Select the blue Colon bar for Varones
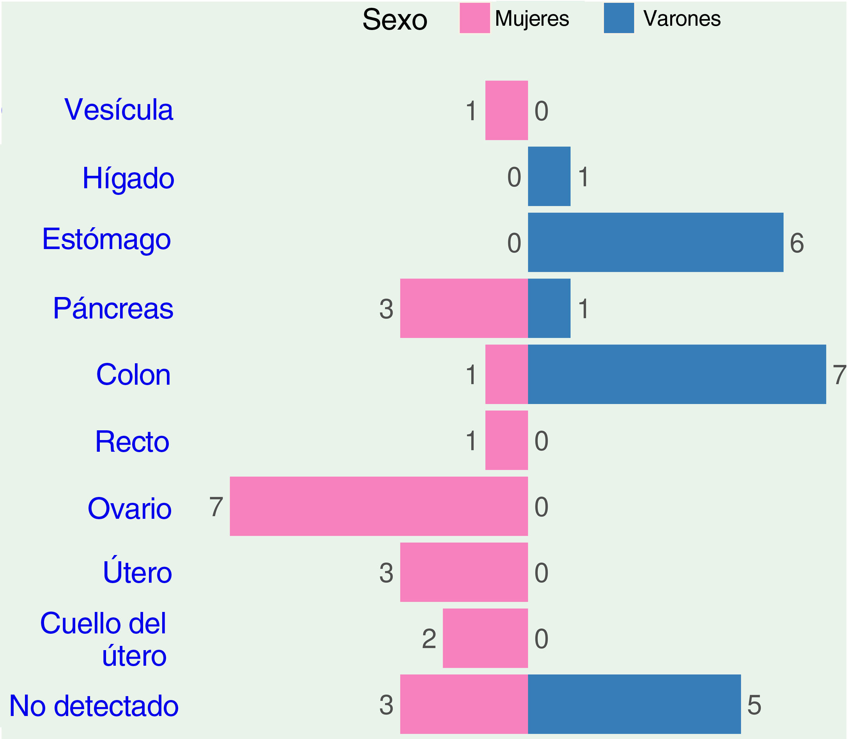848x739 pixels. pos(677,375)
